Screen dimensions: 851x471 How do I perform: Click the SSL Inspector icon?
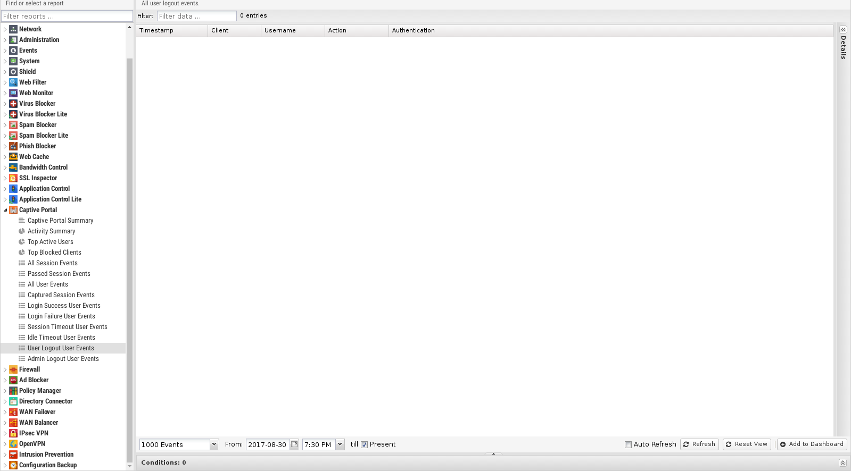point(13,178)
